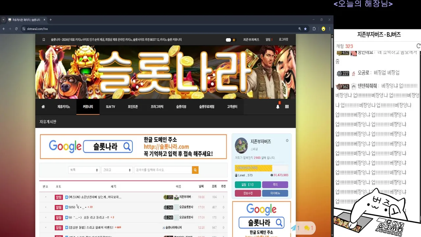The image size is (421, 237).
Task: Click the 정보수정 button
Action: point(248,193)
